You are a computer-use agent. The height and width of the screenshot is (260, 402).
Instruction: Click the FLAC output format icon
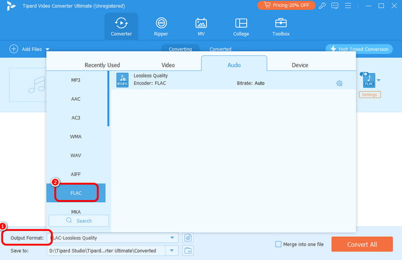tap(369, 80)
